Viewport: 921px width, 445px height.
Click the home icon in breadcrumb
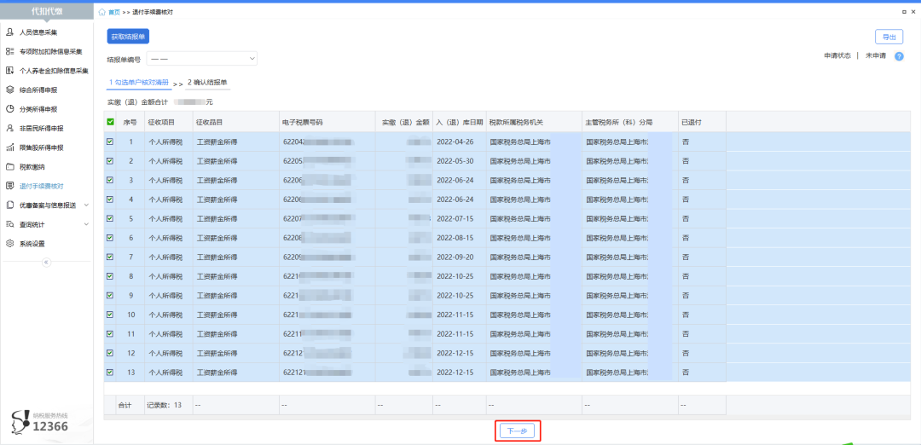coord(102,12)
